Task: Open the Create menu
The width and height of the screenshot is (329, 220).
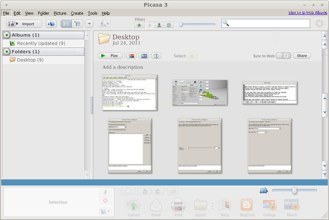Action: [77, 13]
